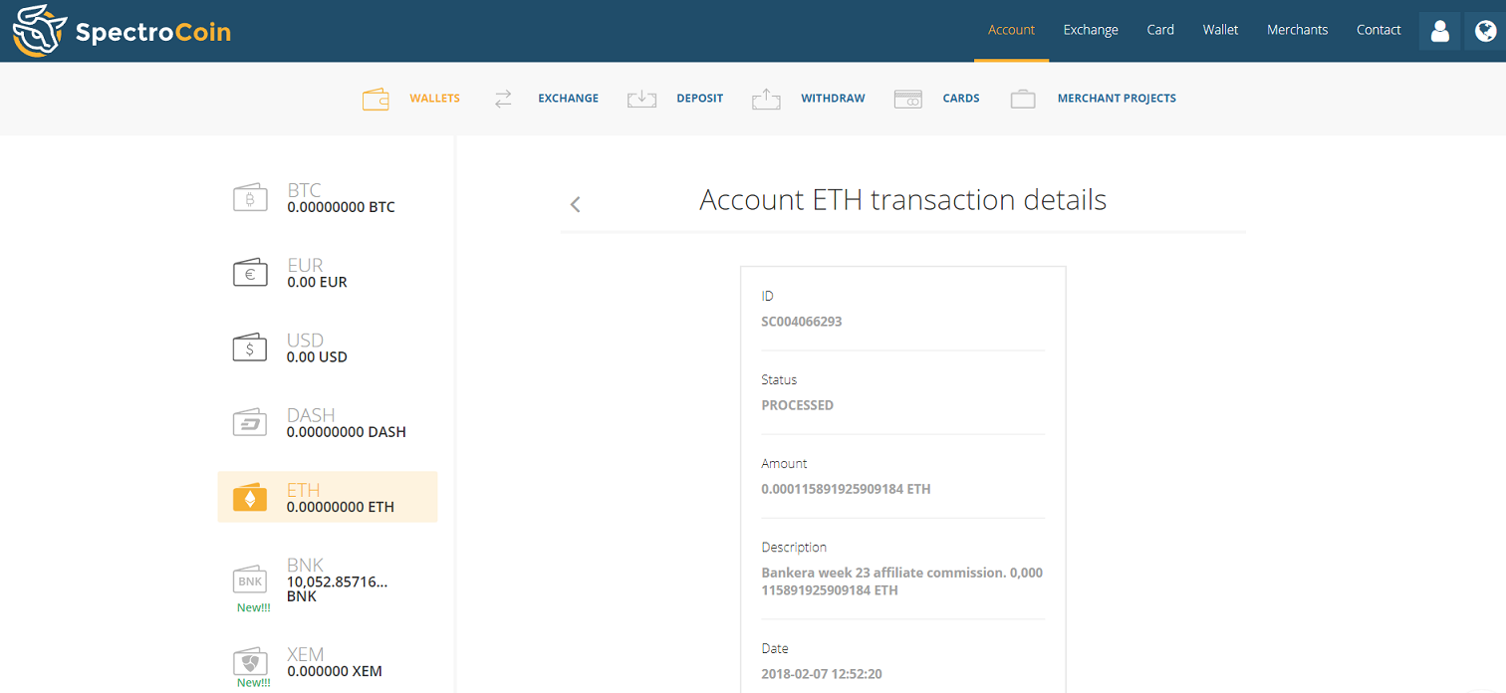Go back using the left chevron

pyautogui.click(x=575, y=204)
